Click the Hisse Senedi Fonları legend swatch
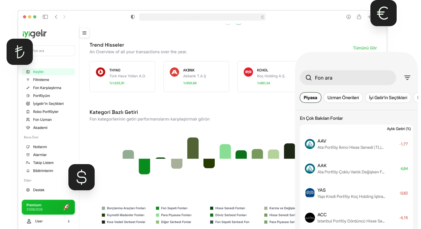 (212, 208)
